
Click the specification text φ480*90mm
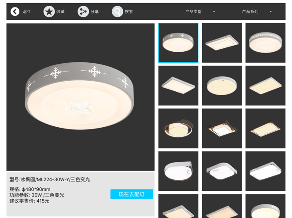[36, 189]
